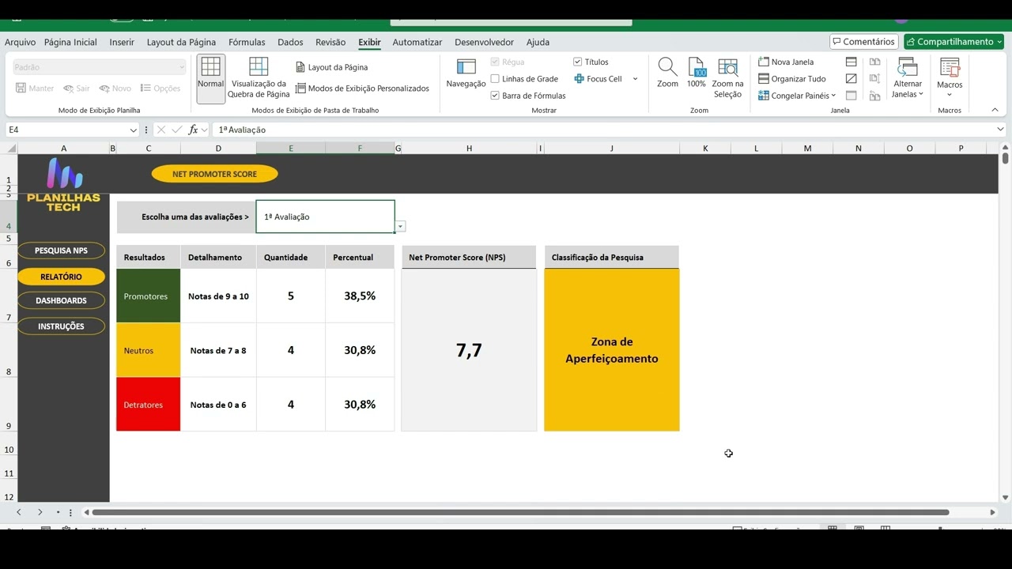Expand the Focus Cell options arrow
Screen dimensions: 1012x569
click(x=635, y=79)
